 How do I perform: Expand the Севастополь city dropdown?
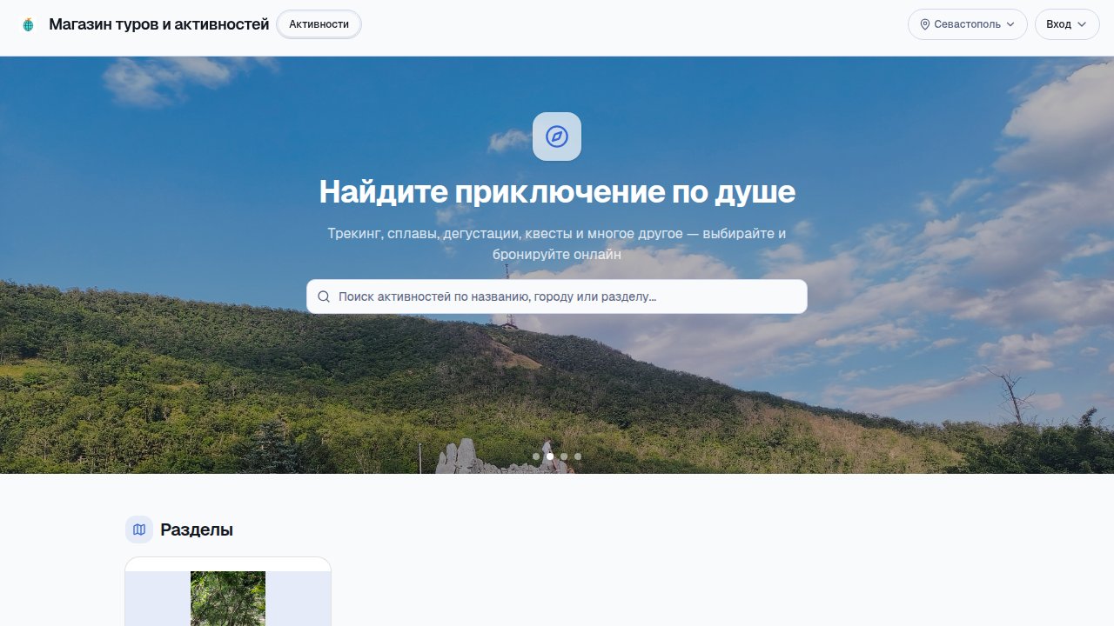[967, 24]
